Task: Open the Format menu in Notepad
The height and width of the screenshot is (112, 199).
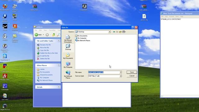Action: pyautogui.click(x=171, y=16)
